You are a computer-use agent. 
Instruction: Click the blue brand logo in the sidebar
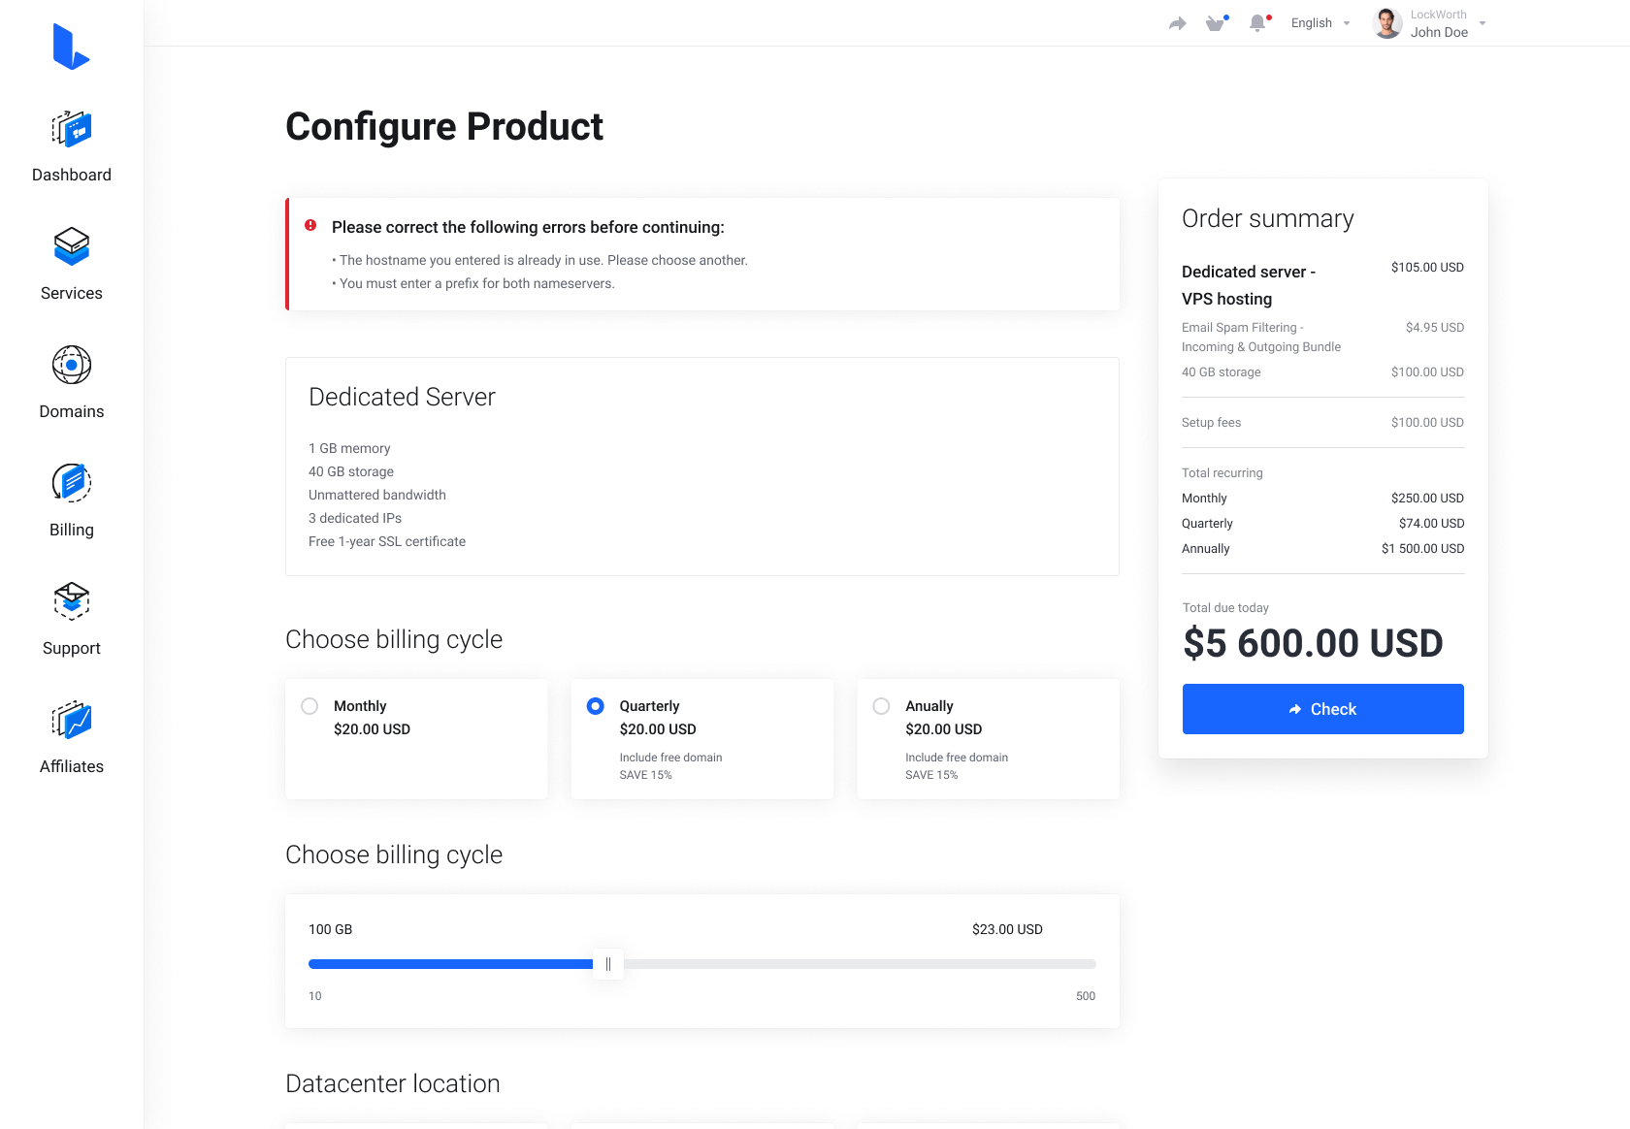click(x=71, y=47)
